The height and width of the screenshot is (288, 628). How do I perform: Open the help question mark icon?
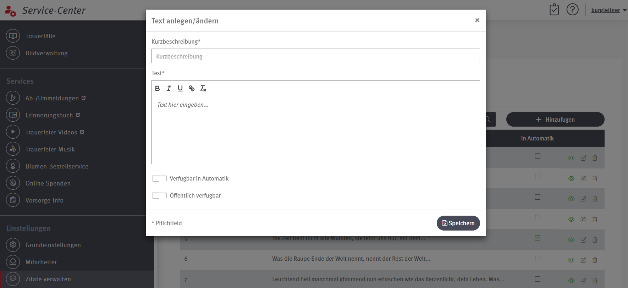(x=572, y=10)
